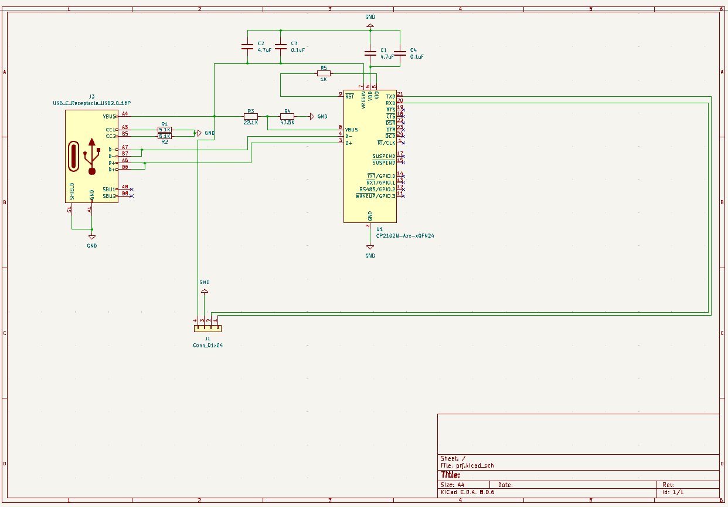Click the VBUS pin label on U1
Viewport: 728px width, 507px height.
click(351, 130)
